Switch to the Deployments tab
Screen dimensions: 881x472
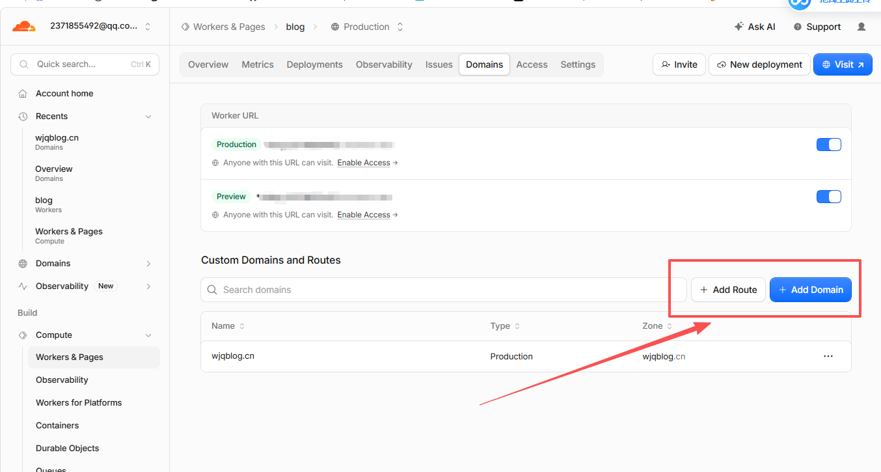point(314,64)
